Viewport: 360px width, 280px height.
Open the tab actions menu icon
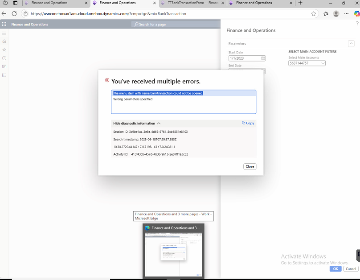(15, 3)
